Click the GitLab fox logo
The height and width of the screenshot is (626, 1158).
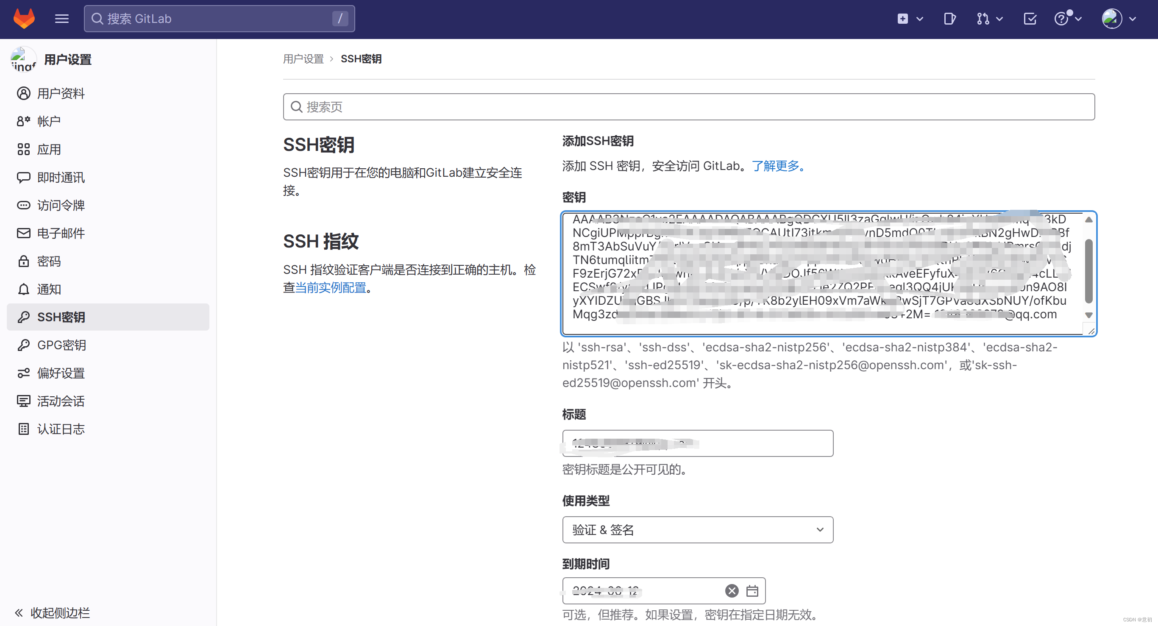tap(24, 18)
